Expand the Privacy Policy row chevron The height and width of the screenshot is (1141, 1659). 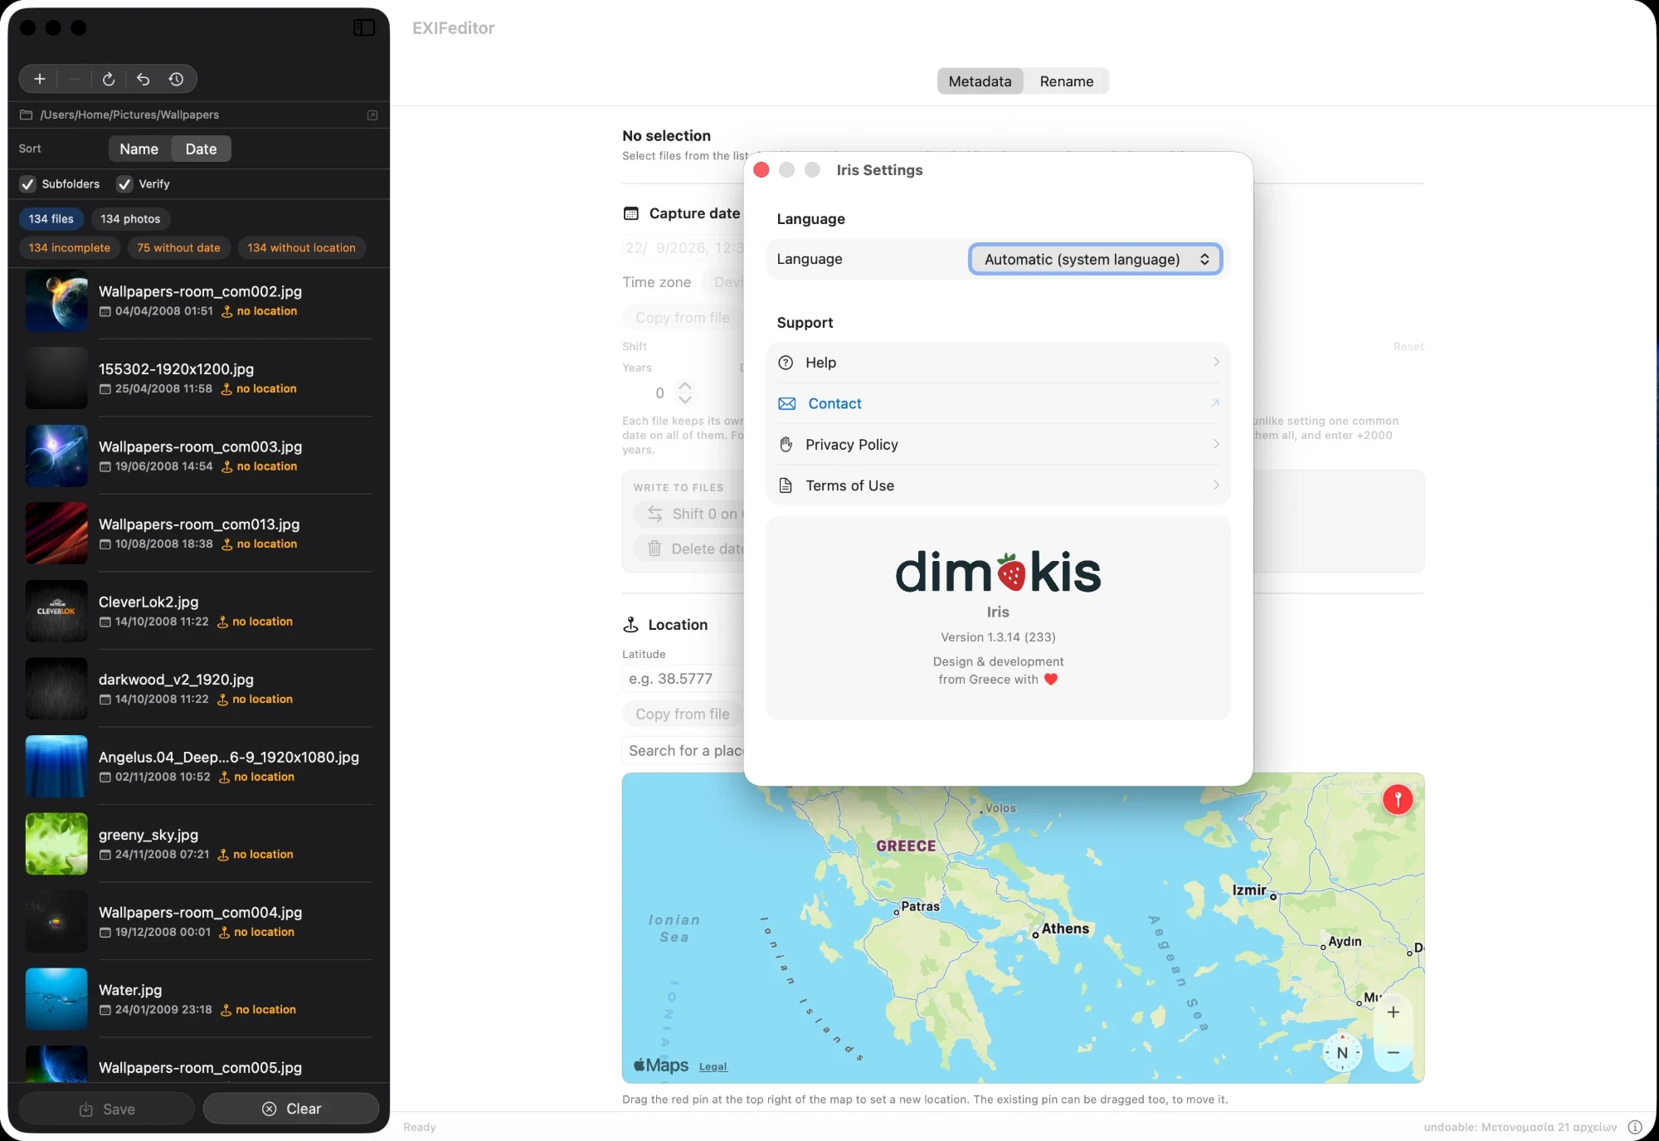point(1216,445)
